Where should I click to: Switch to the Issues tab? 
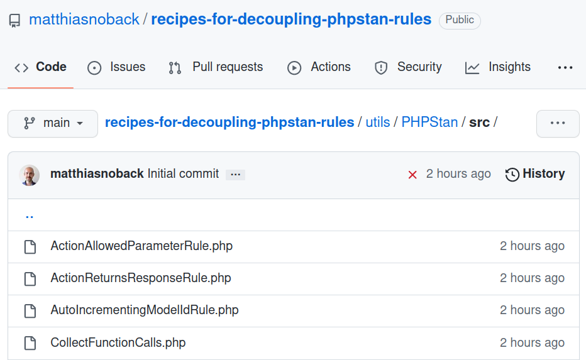click(116, 67)
